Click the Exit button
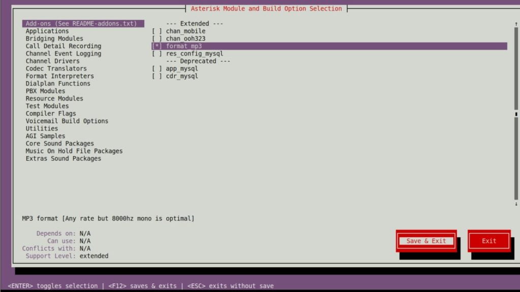Screen dimensions: 520x292 tap(488, 241)
